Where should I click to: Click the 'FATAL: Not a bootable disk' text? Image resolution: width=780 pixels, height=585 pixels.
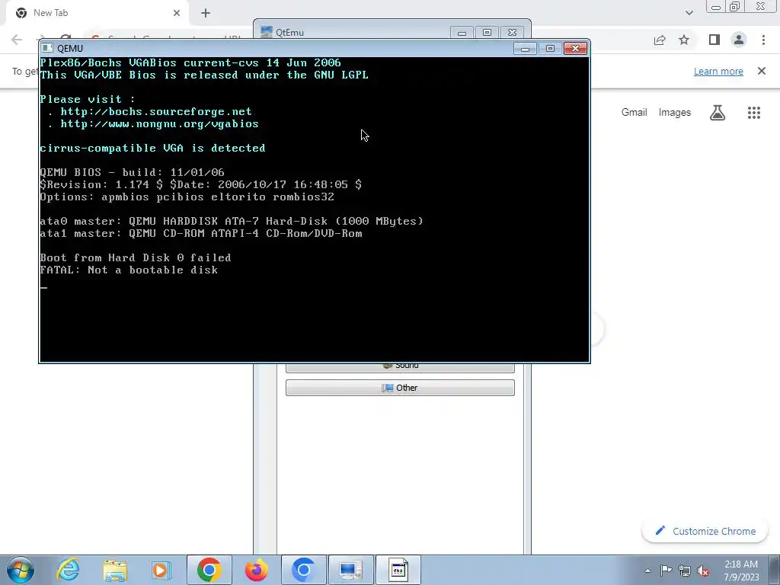[129, 270]
